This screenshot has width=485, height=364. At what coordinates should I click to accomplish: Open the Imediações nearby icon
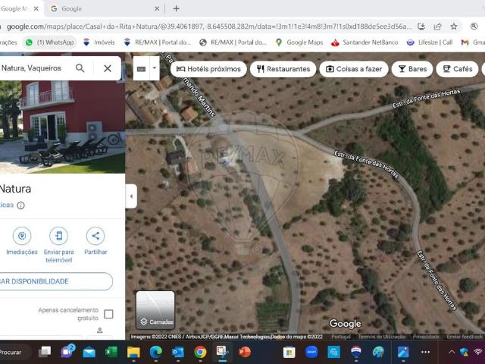[22, 236]
